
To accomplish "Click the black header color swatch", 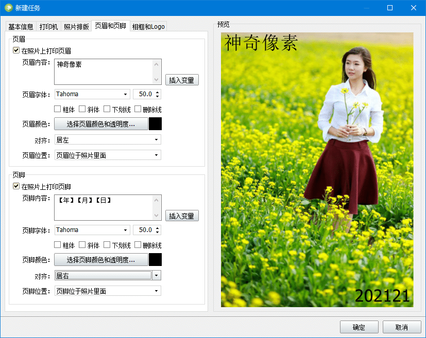I will pos(156,123).
